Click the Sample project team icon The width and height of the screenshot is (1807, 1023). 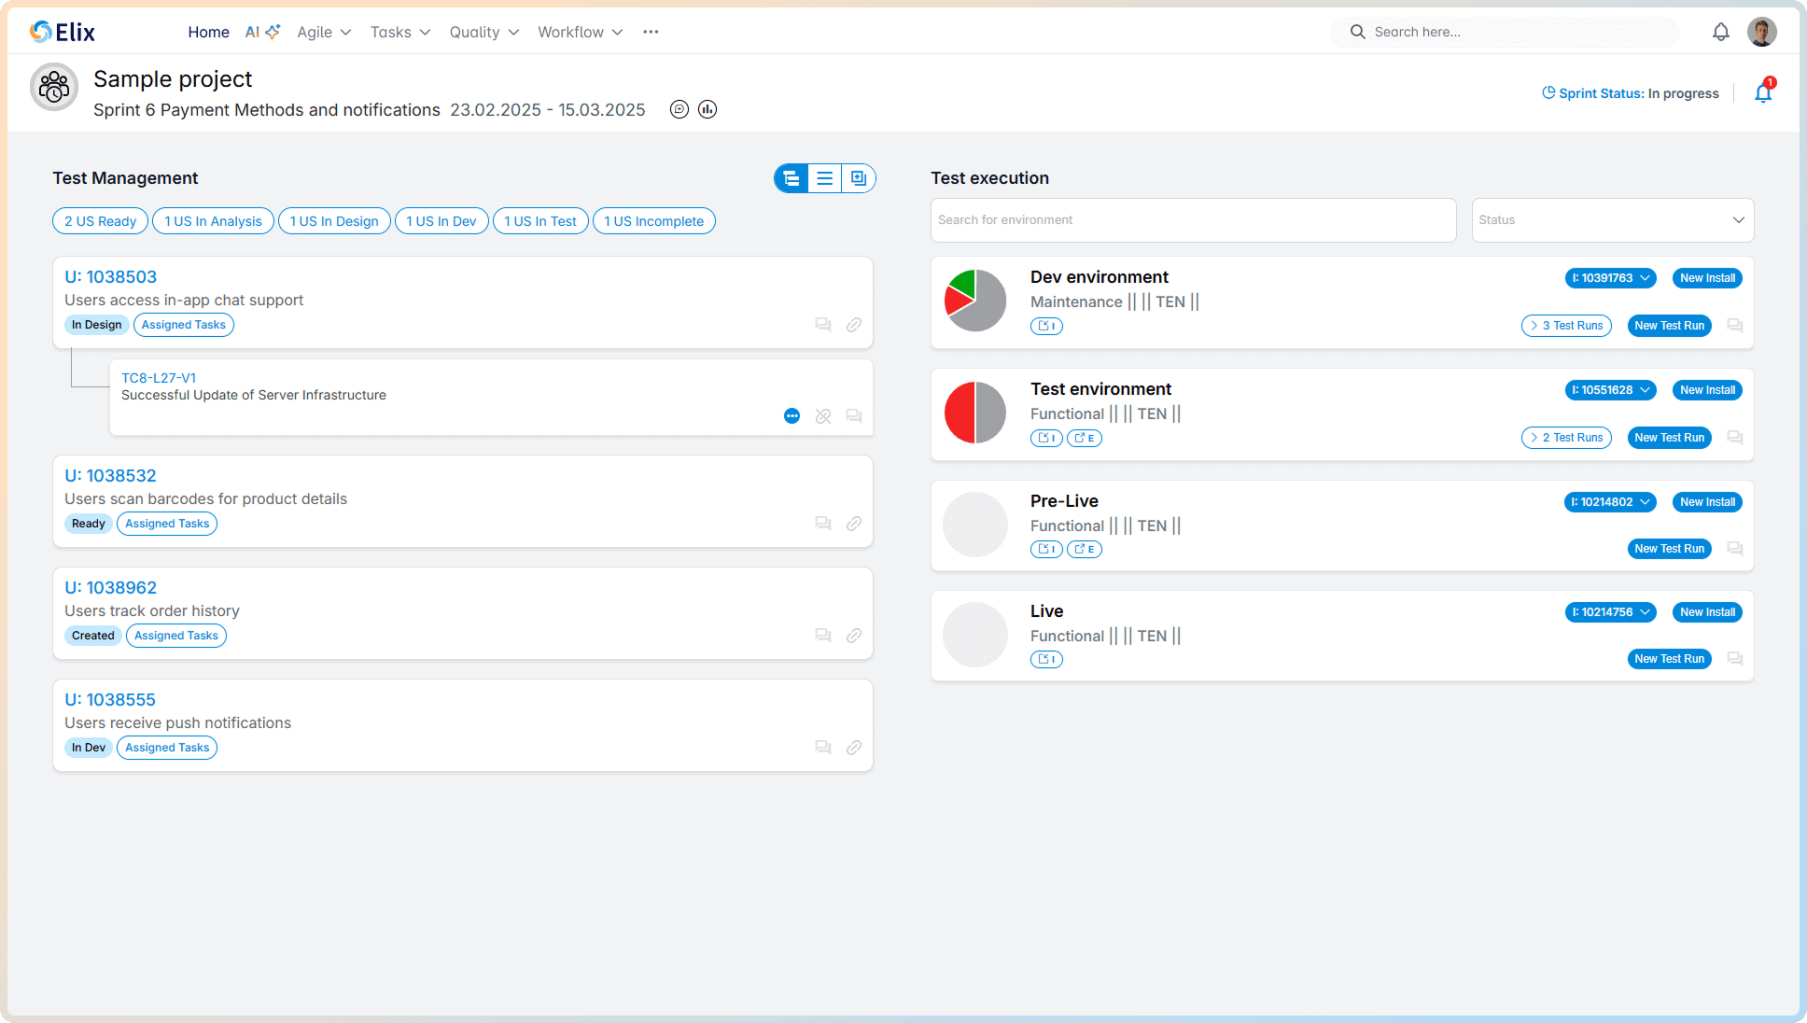click(x=54, y=88)
